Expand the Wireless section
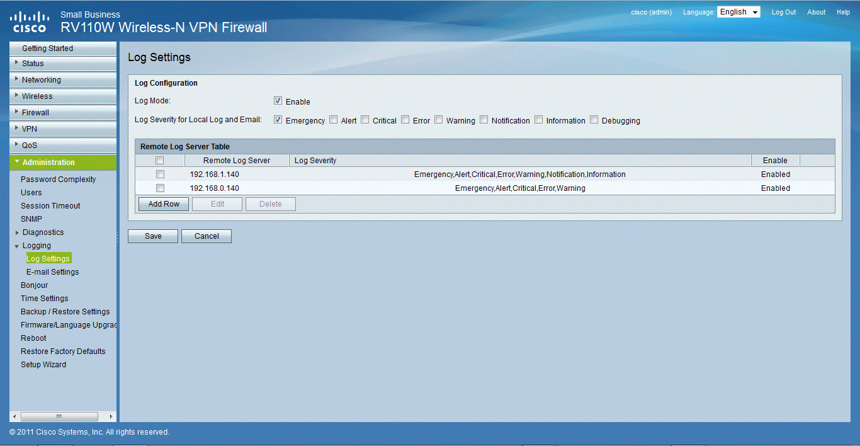Image resolution: width=860 pixels, height=446 pixels. tap(63, 96)
